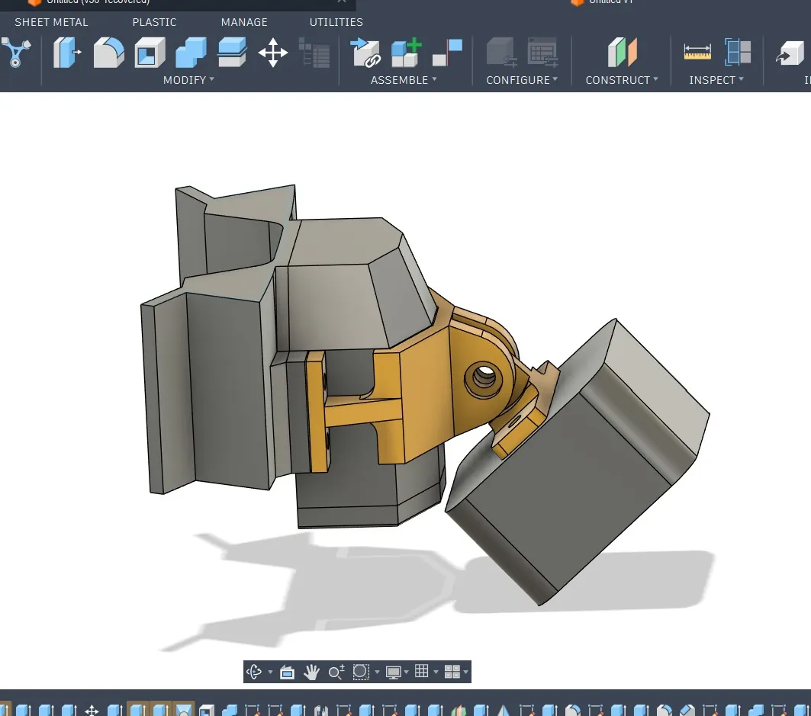
Task: Click the automated modeling icon at toolbar start
Action: [x=15, y=53]
